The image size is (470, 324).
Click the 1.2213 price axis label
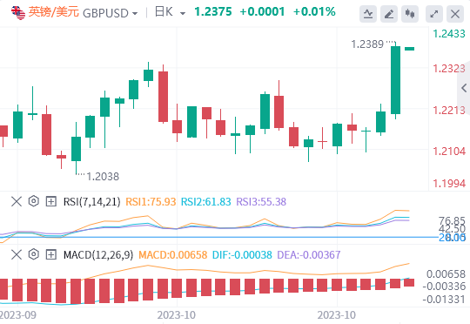pos(449,110)
